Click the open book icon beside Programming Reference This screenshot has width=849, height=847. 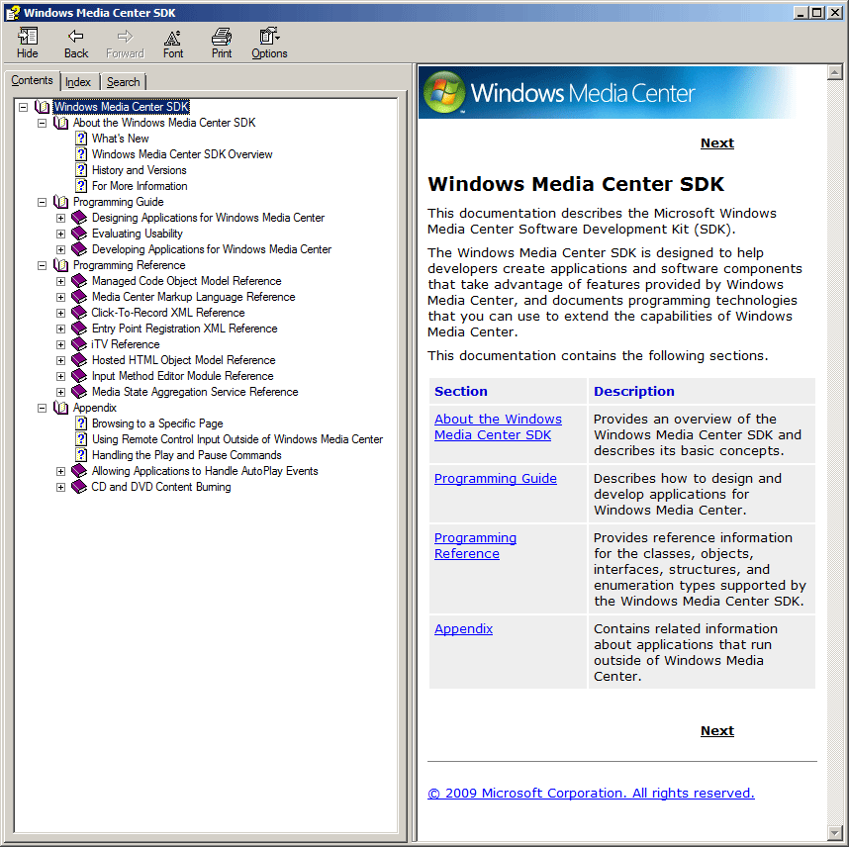[60, 265]
